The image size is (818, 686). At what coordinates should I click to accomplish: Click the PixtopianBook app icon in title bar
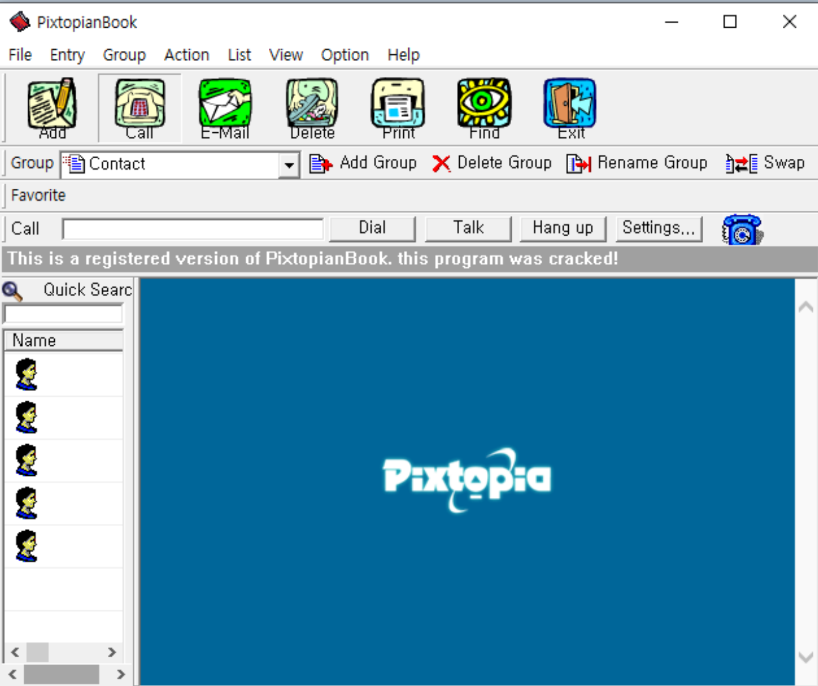pos(20,22)
